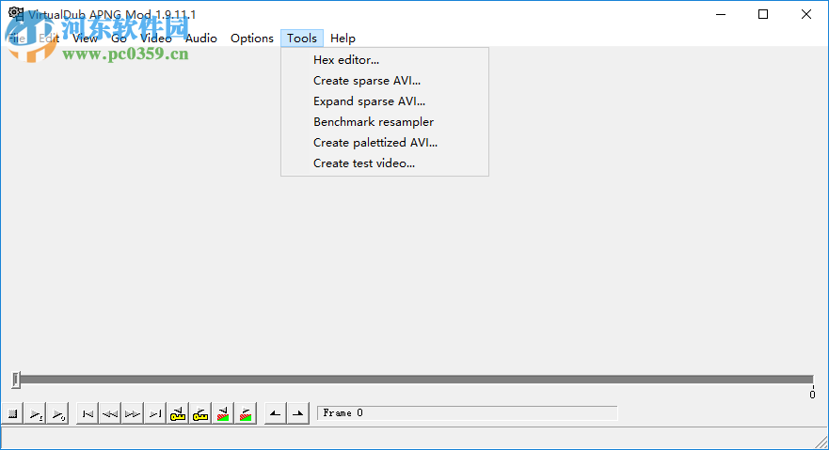Open the Video menu
The image size is (829, 450).
coord(156,38)
